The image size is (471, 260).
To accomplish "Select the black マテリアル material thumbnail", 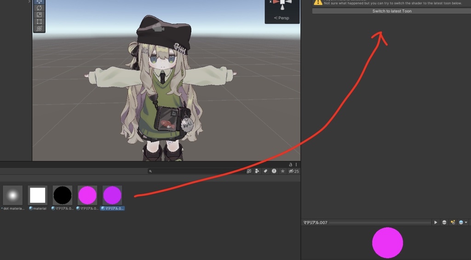I will coord(63,195).
